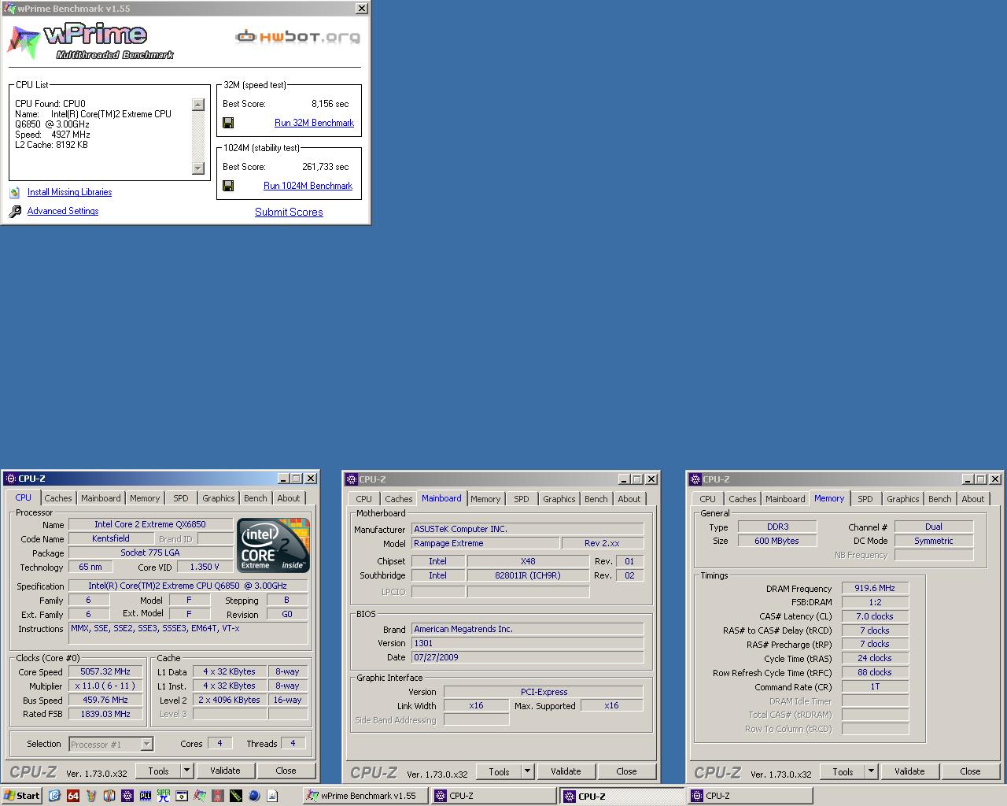Open the document icon at end of quick launch
Viewport: 1007px width, 806px height.
272,796
